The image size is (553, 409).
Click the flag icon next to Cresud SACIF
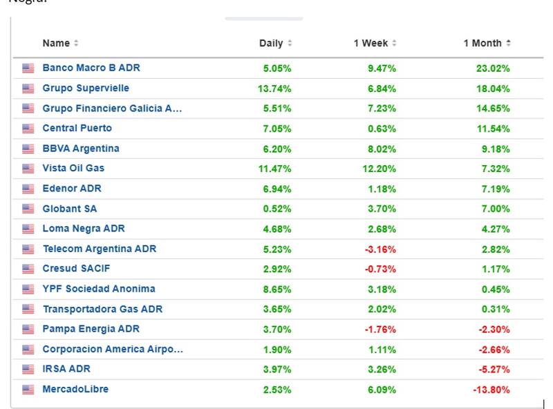(x=28, y=269)
